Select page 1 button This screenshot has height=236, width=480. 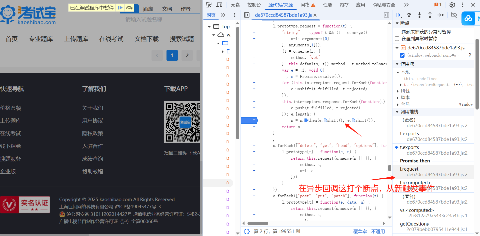[172, 55]
